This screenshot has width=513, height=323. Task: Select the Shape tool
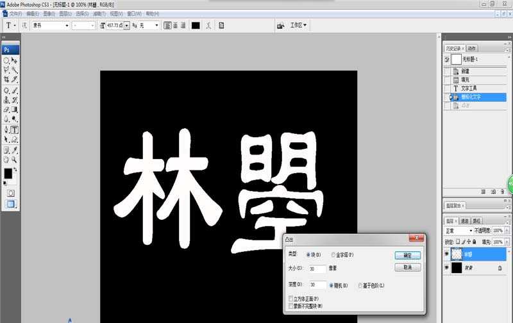coord(14,140)
